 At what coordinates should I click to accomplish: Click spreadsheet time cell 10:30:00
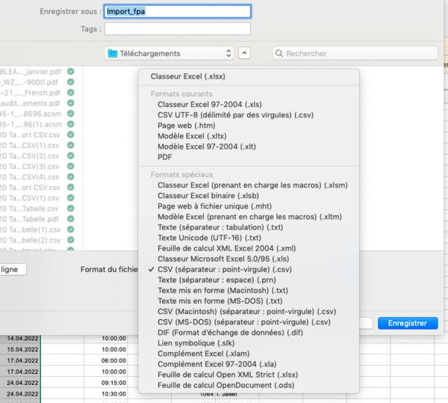click(106, 394)
